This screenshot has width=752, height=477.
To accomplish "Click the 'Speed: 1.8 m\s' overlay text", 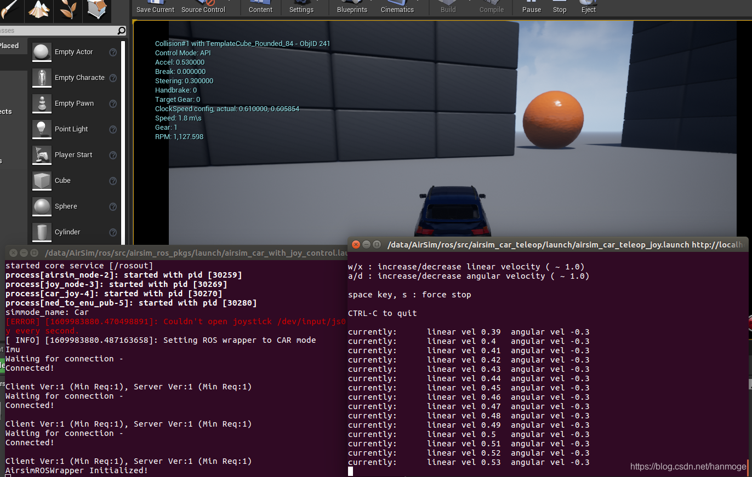I will click(x=179, y=118).
